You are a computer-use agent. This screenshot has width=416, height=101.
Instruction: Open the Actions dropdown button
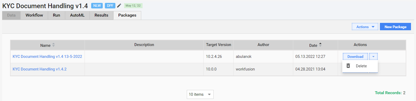tap(365, 27)
